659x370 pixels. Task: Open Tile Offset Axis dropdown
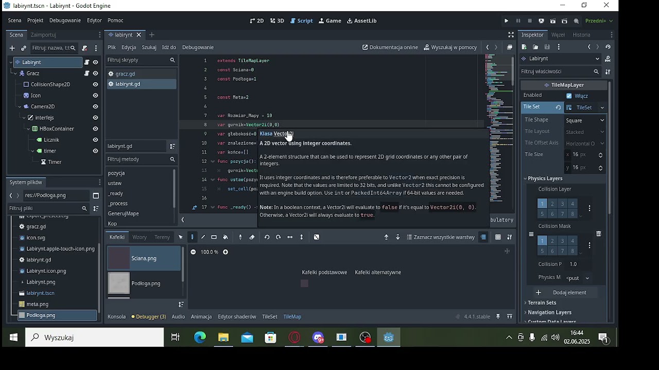click(x=585, y=144)
